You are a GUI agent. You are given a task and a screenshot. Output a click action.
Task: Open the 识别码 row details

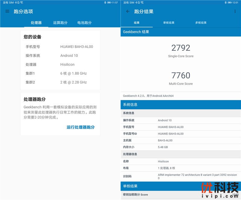[181, 176]
